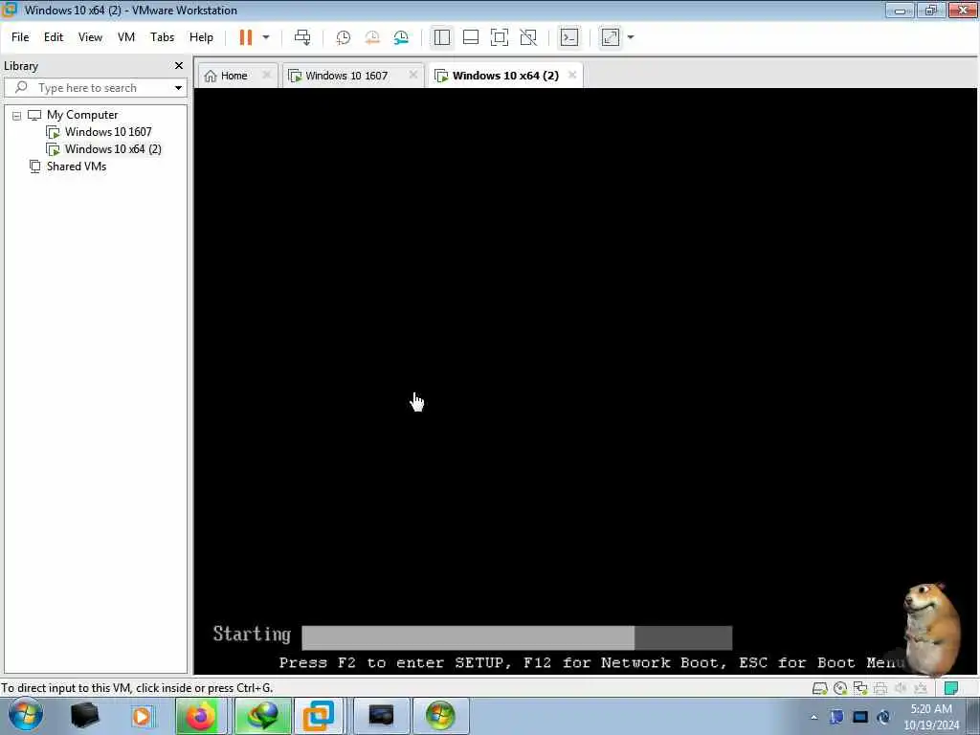980x735 pixels.
Task: Pause the virtual machine with the orange button
Action: point(246,37)
